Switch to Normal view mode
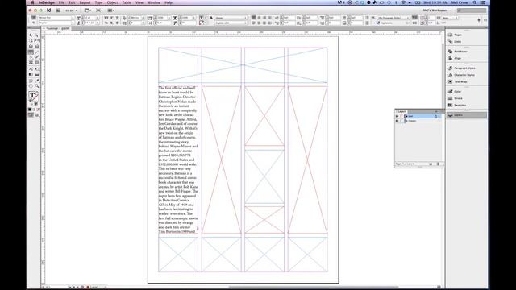This screenshot has height=290, width=516. pos(31,114)
